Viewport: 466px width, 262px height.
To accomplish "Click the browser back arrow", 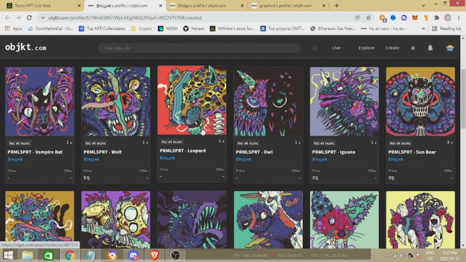I will 7,17.
